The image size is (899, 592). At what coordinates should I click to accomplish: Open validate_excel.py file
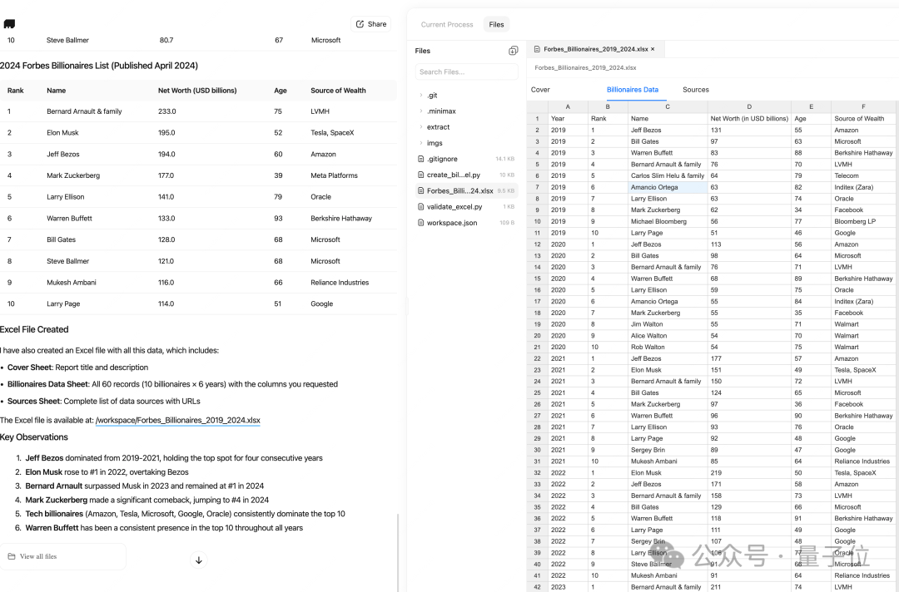466,207
